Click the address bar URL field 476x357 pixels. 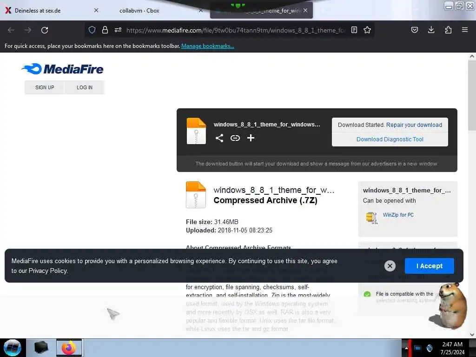tap(236, 30)
